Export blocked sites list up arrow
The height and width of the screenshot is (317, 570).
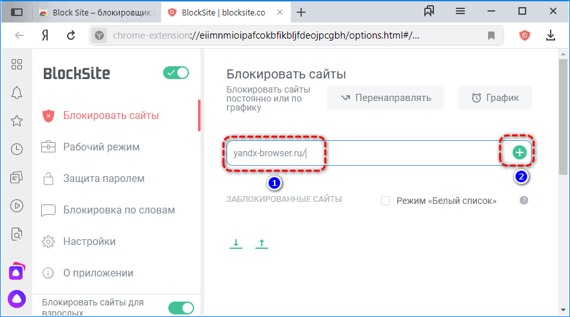pos(262,244)
